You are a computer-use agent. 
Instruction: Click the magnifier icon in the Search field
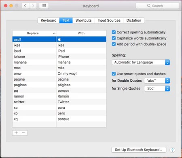click(149, 6)
